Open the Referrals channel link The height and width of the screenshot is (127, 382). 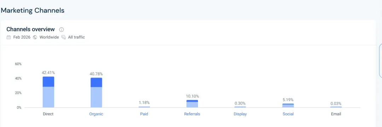(x=192, y=114)
